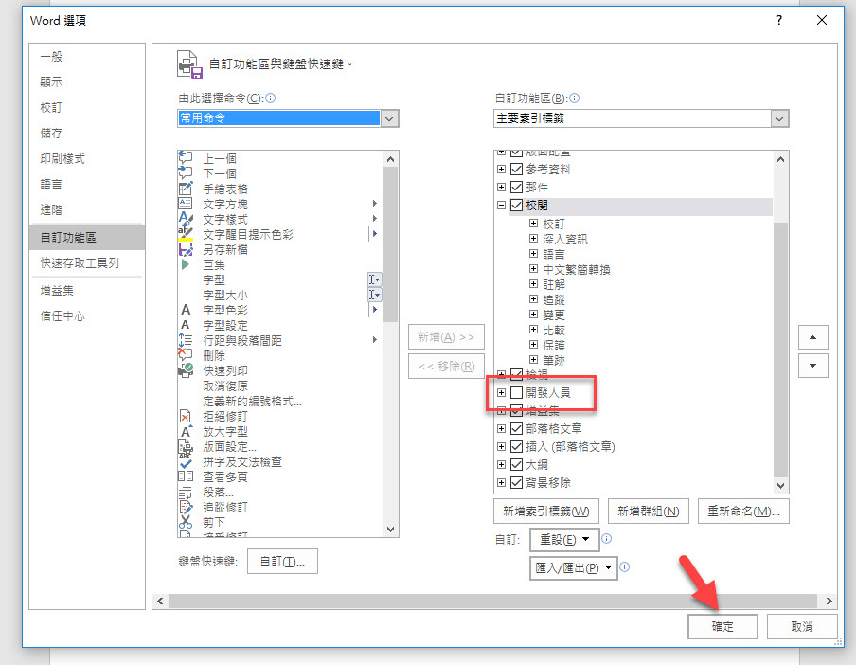Open the 重設 dropdown button
The width and height of the screenshot is (856, 665).
(x=564, y=539)
